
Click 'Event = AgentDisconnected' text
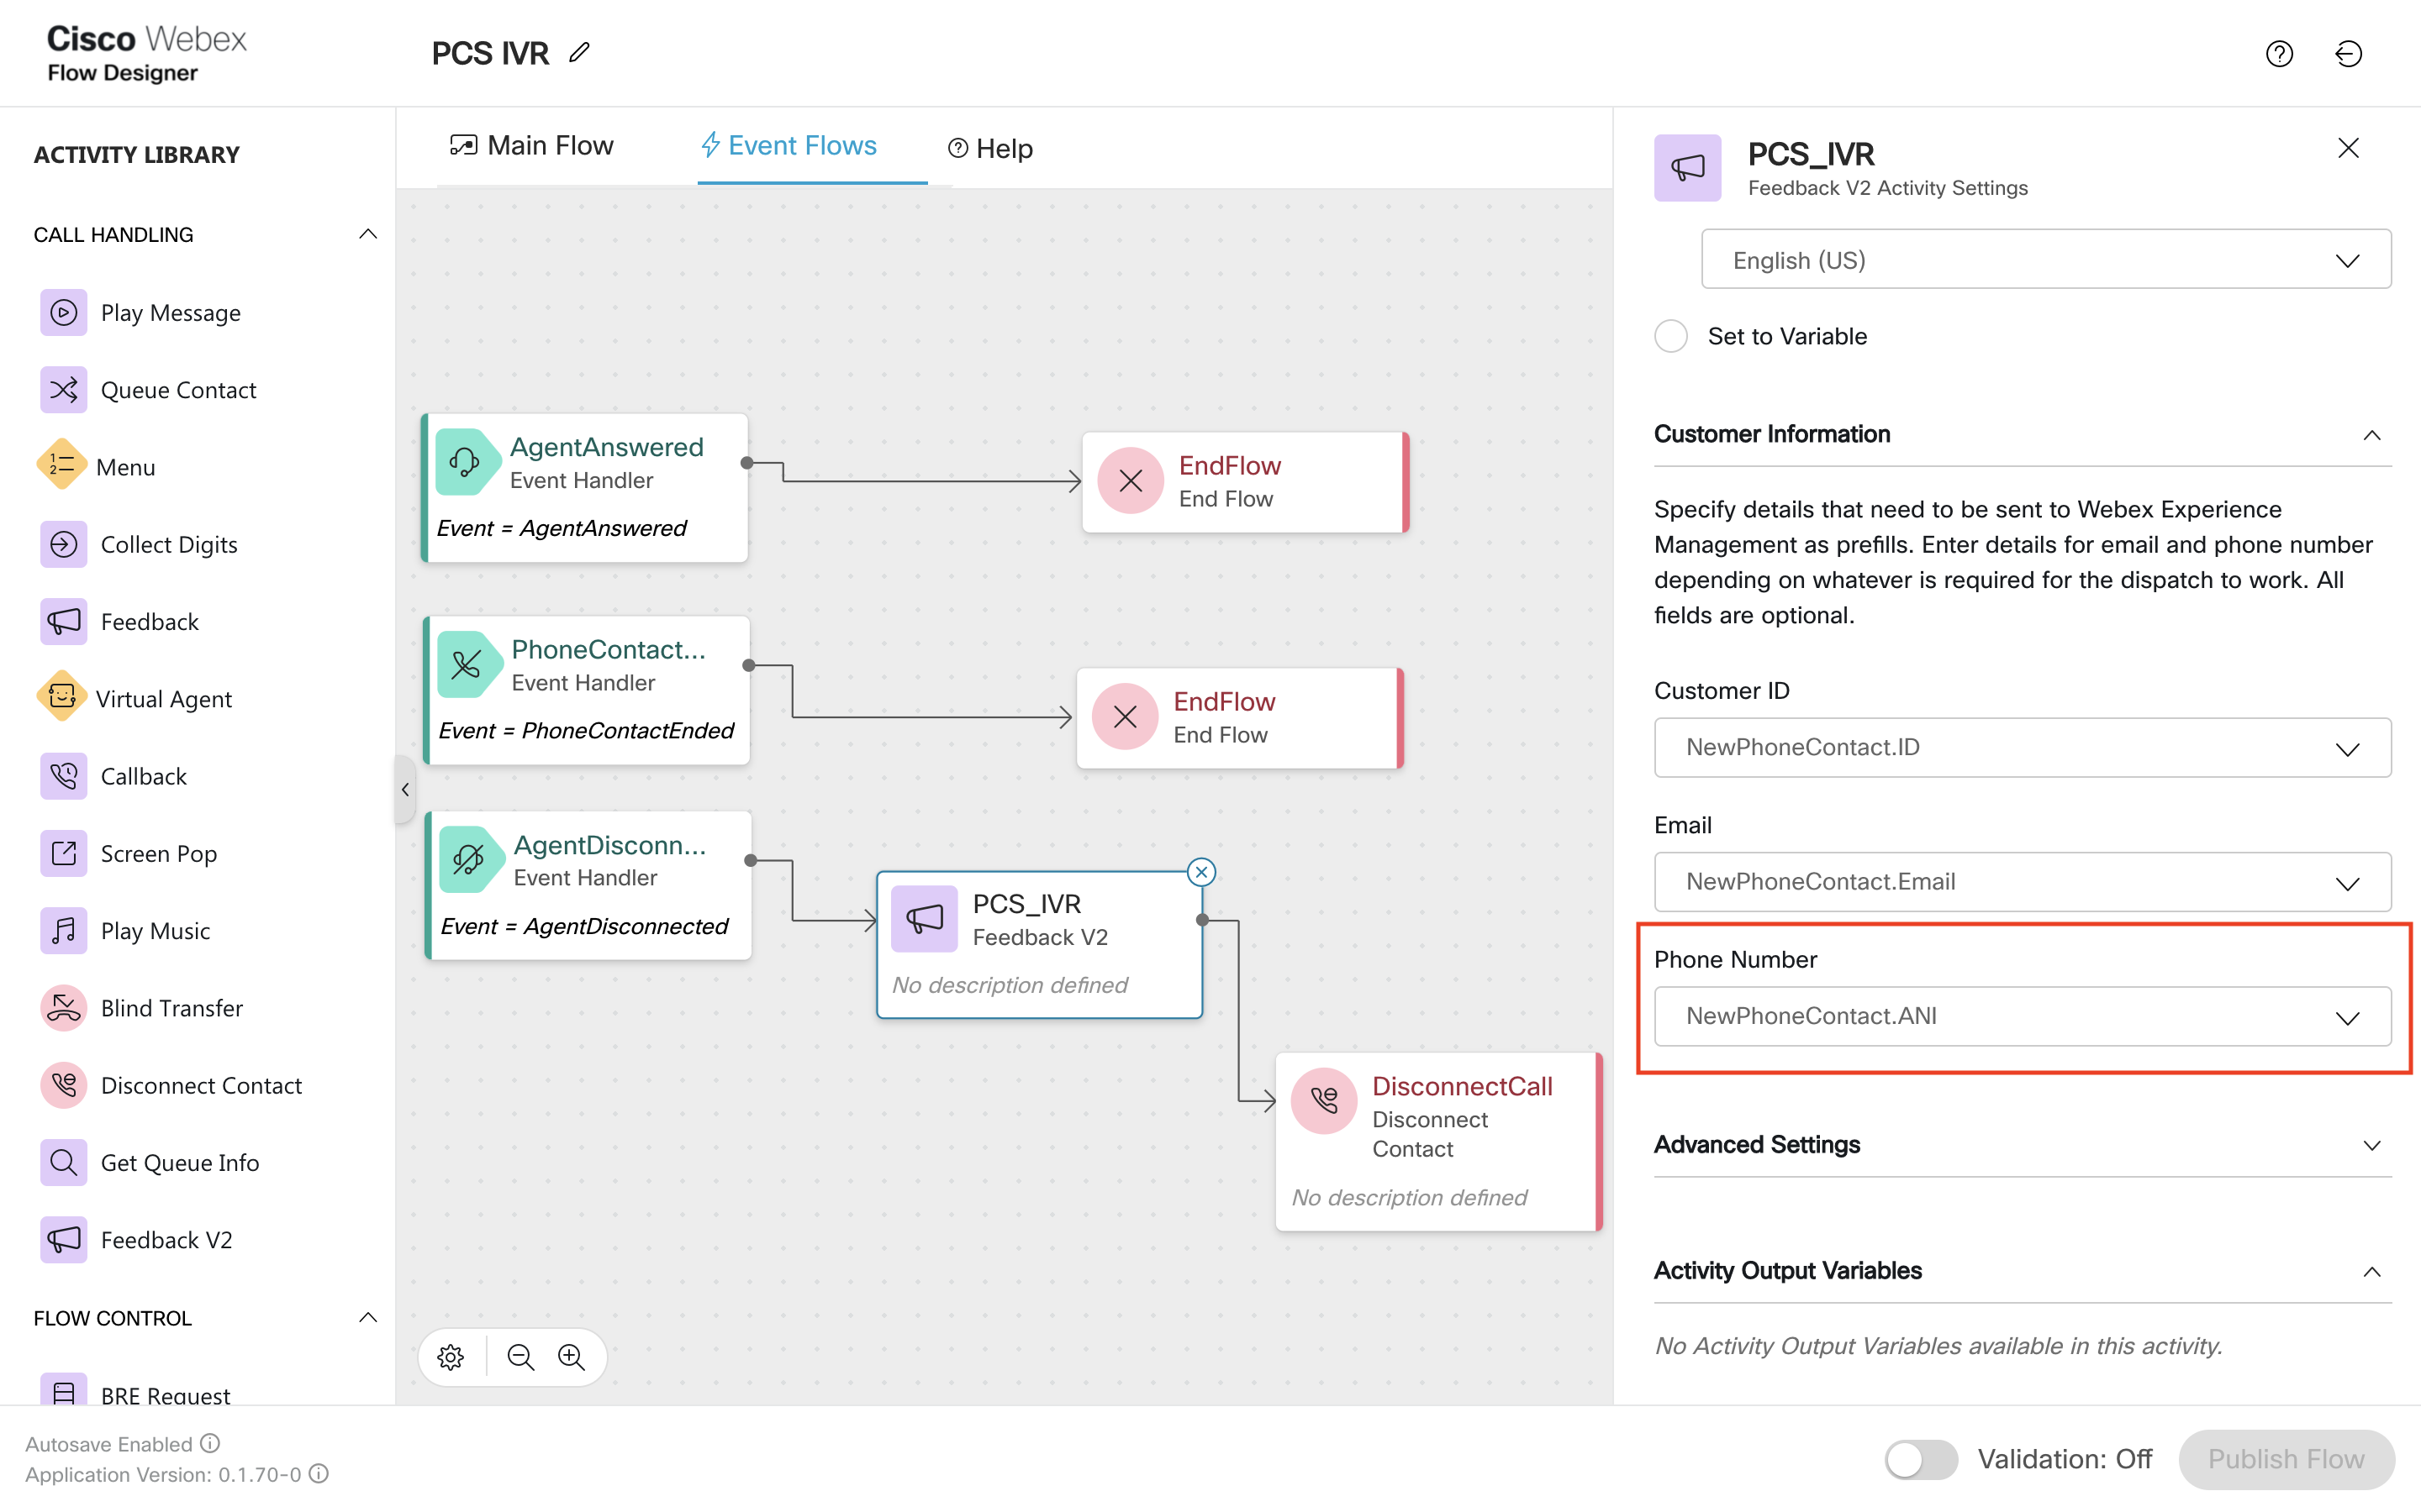tap(584, 926)
